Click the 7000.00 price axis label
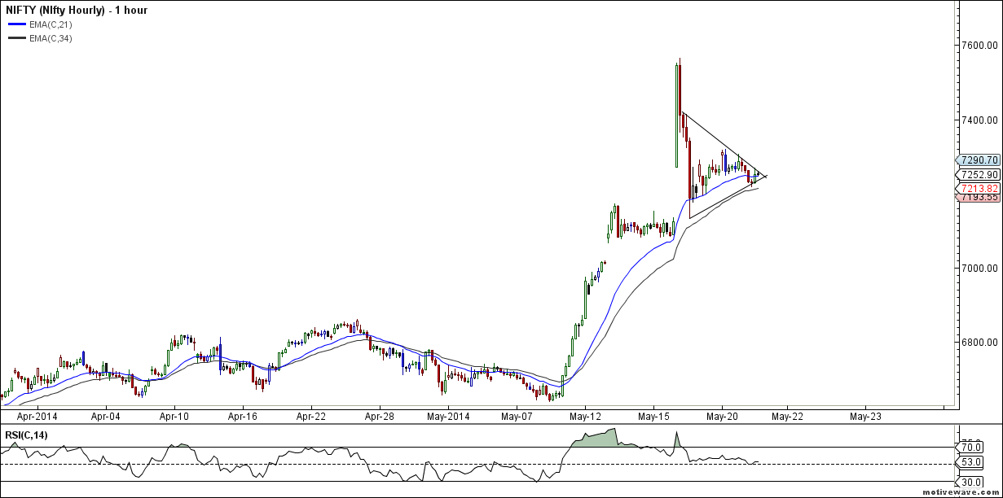The width and height of the screenshot is (1003, 498). 980,268
